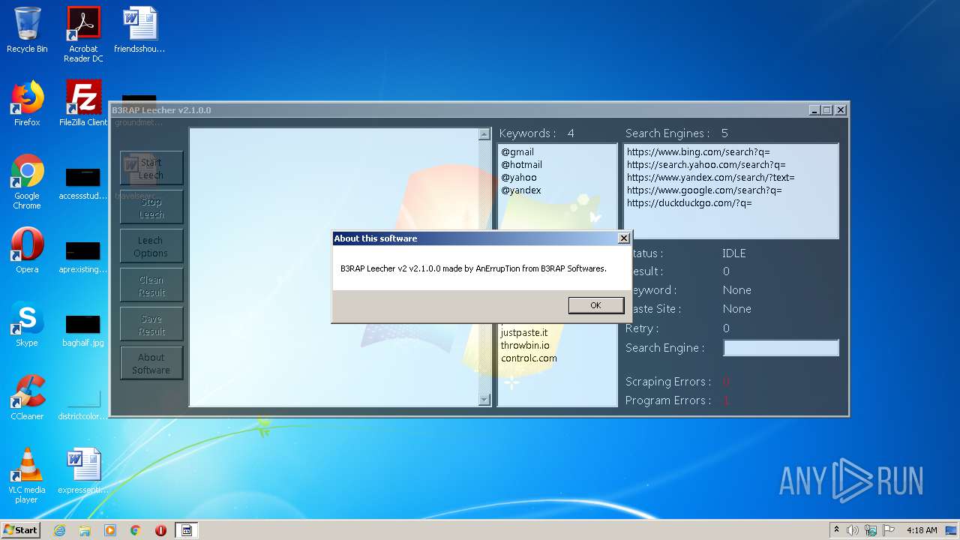Show hidden tray icons
The image size is (960, 540).
tap(836, 529)
